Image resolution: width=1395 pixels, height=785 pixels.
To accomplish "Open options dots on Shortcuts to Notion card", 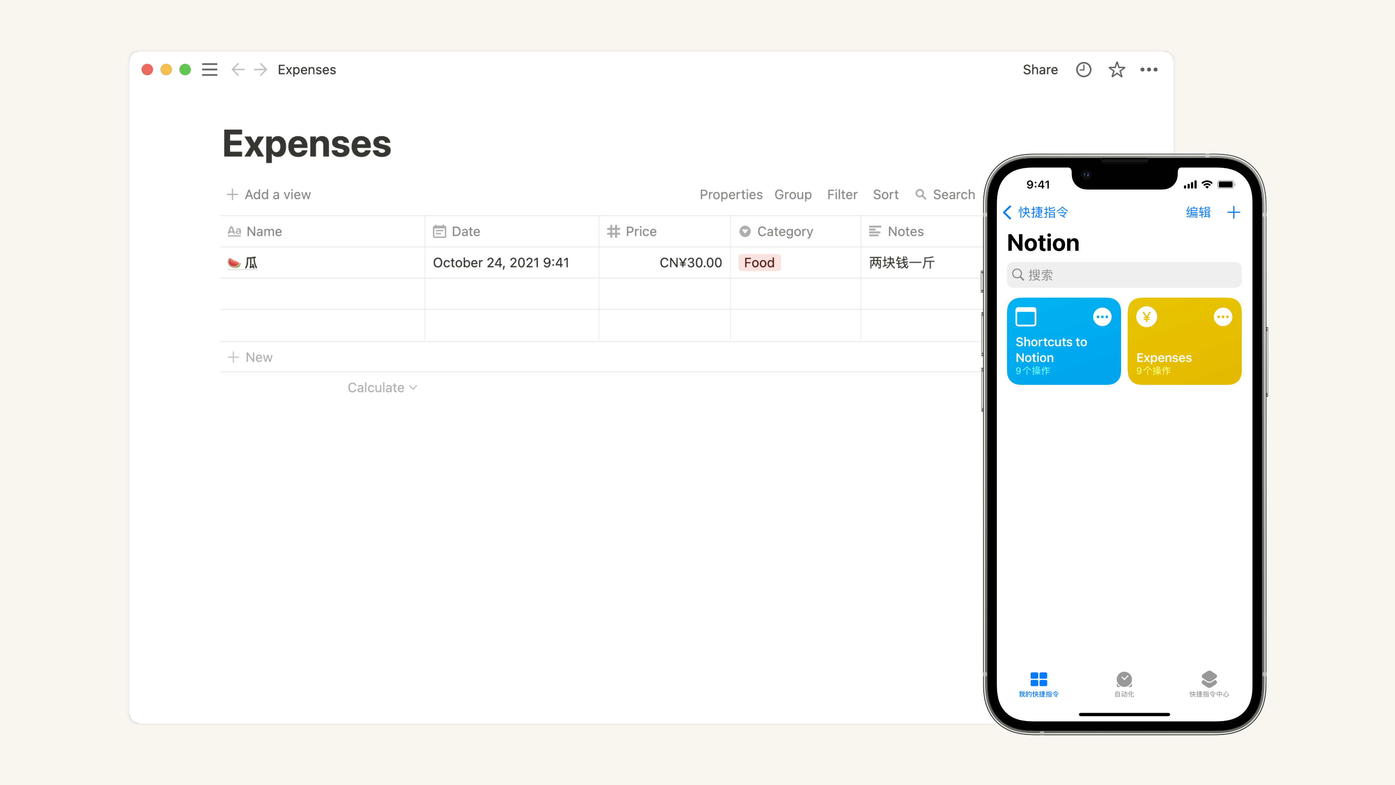I will pos(1102,317).
